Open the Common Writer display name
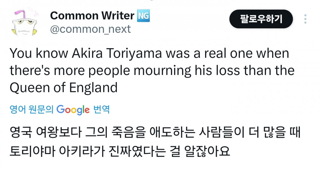 point(92,15)
